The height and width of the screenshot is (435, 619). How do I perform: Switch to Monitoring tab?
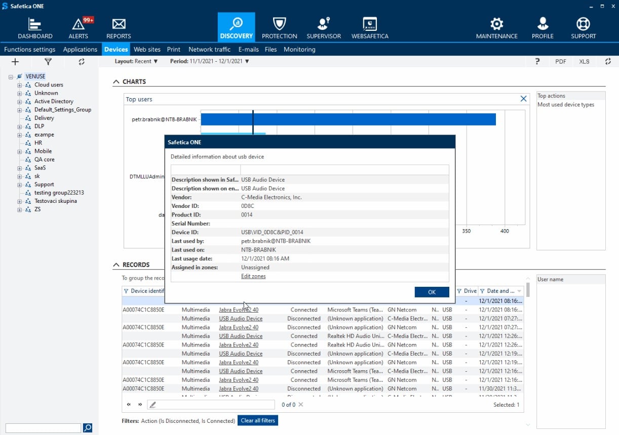coord(299,50)
